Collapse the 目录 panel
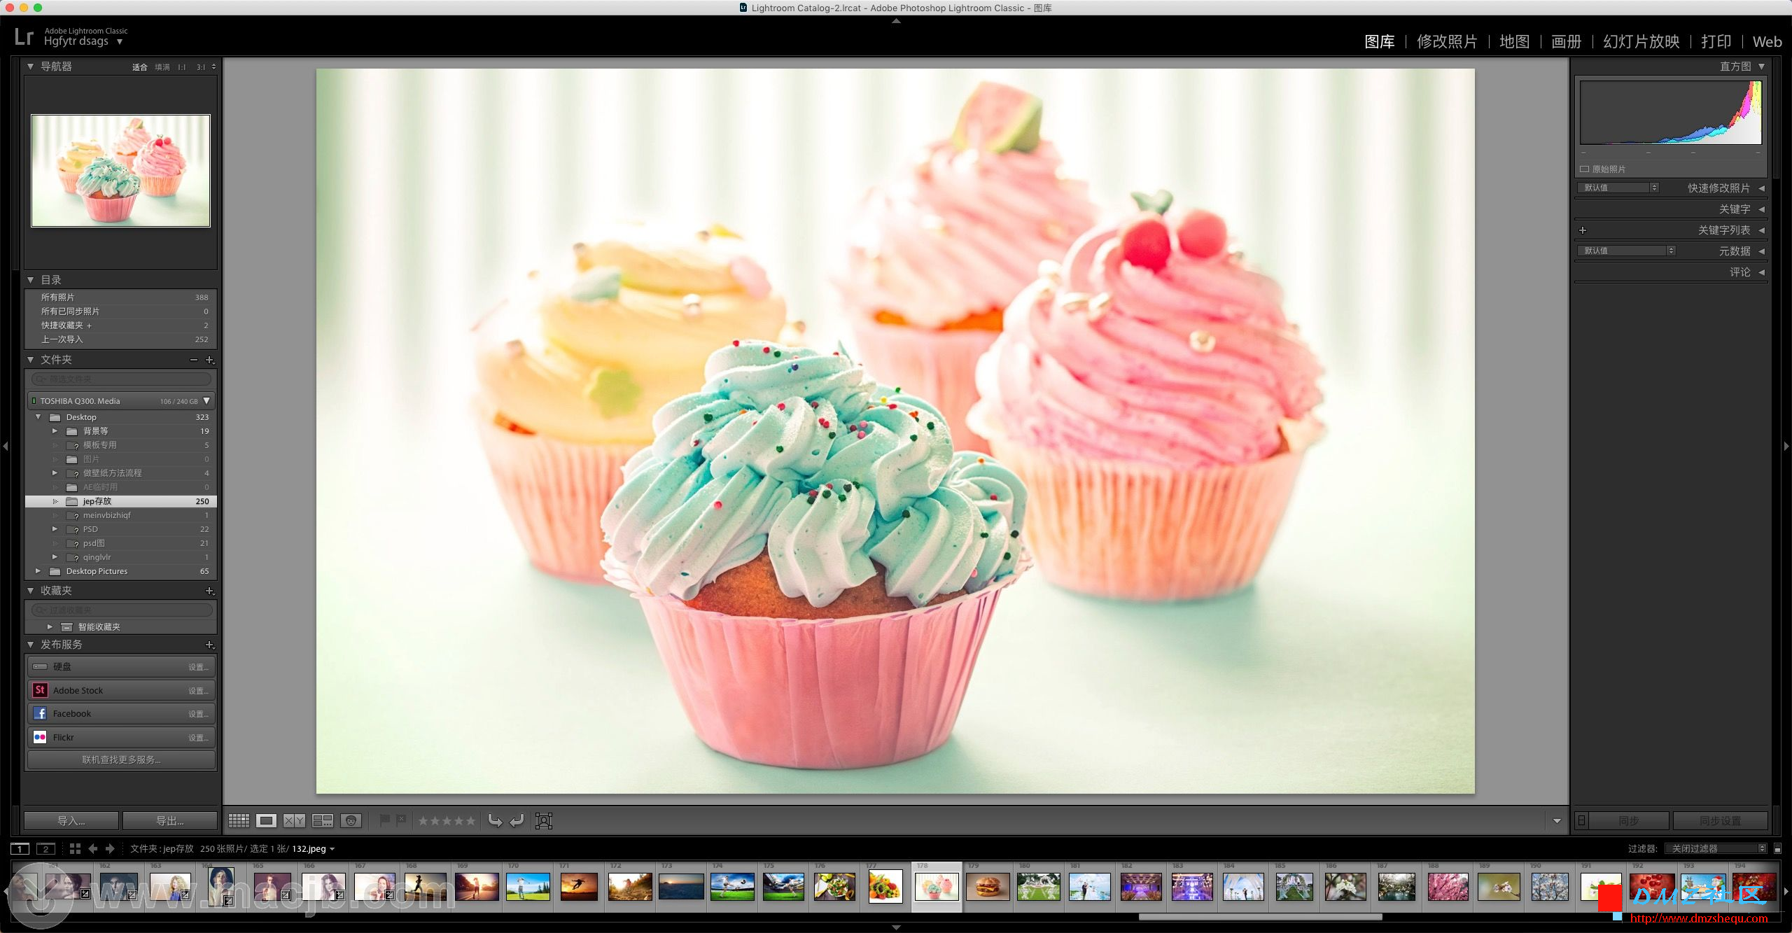The image size is (1792, 933). tap(30, 280)
